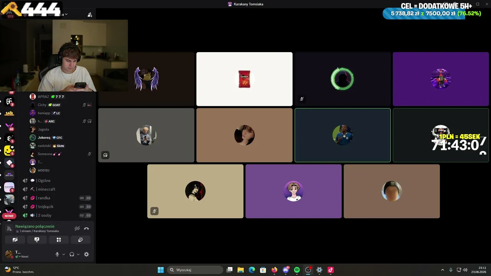Open File Explorer from taskbar
The width and height of the screenshot is (491, 276).
[241, 270]
